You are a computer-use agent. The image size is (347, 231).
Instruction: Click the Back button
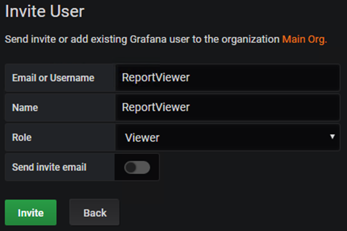(94, 212)
